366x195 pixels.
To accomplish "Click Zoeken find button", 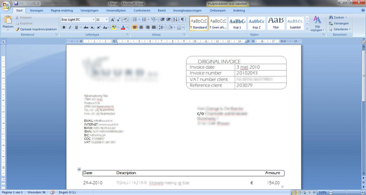I will pos(337,18).
